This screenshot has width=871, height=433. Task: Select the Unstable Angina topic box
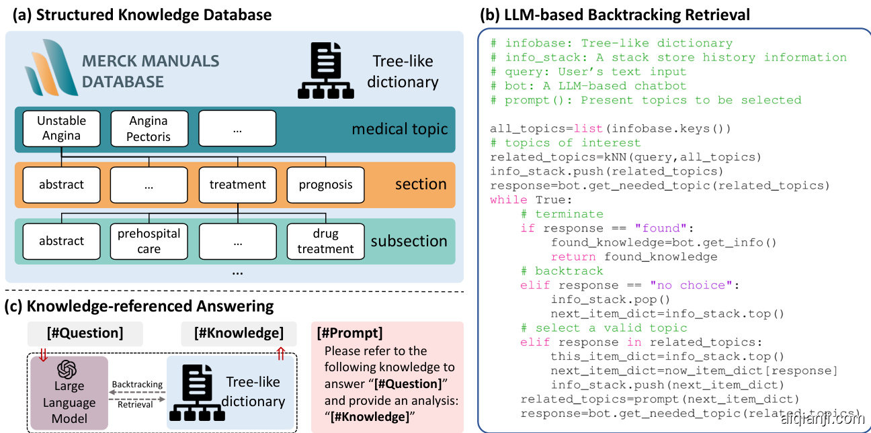61,128
